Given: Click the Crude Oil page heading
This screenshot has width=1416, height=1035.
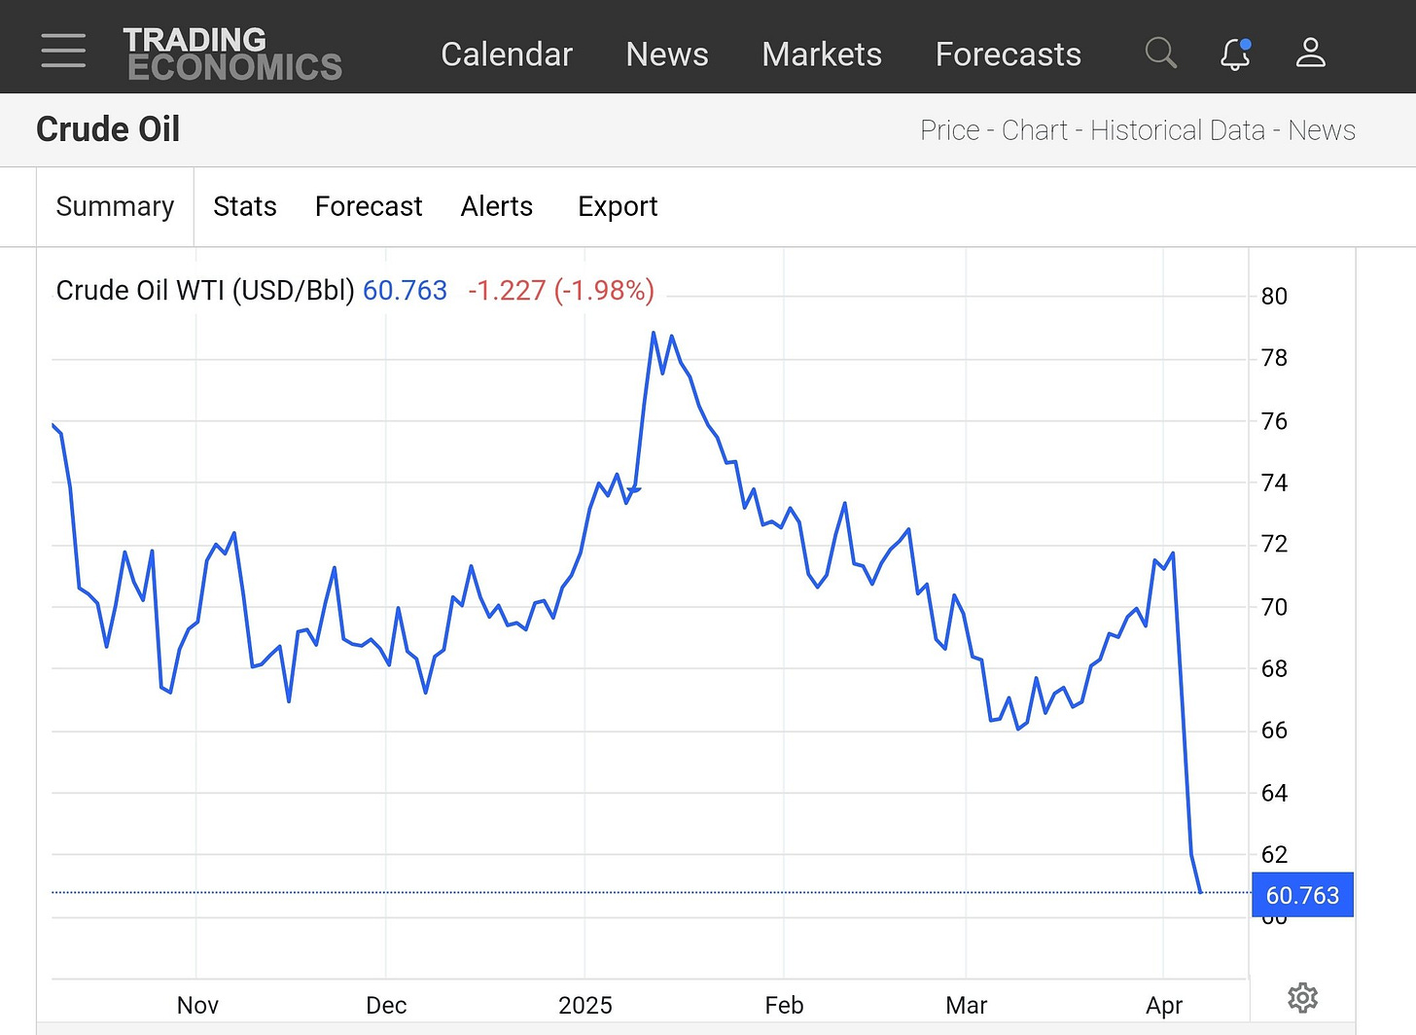Looking at the screenshot, I should (108, 129).
